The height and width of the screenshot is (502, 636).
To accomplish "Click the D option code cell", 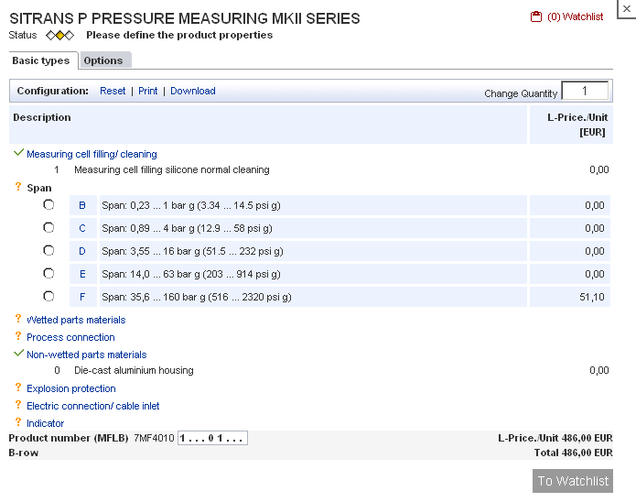I will coord(82,251).
